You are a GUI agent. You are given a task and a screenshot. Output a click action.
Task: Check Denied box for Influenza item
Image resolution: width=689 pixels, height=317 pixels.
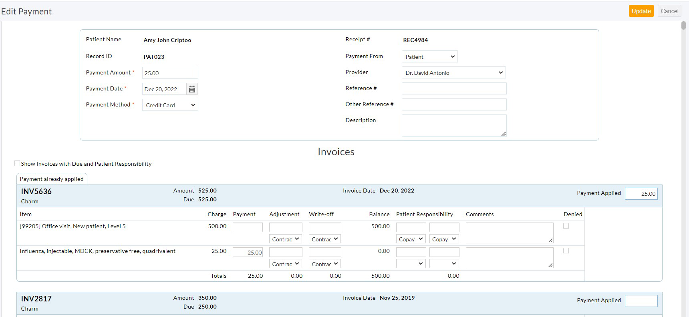pos(566,251)
